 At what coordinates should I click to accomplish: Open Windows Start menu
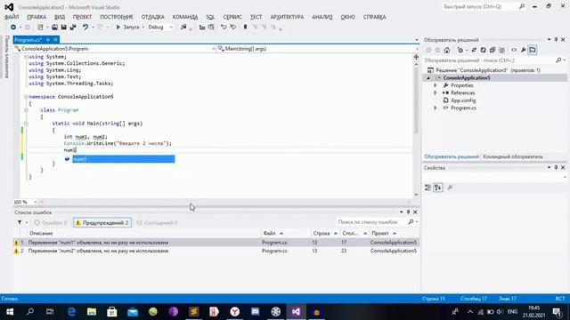pyautogui.click(x=10, y=312)
